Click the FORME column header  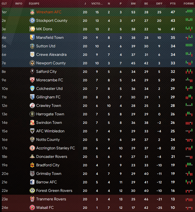[188, 4]
